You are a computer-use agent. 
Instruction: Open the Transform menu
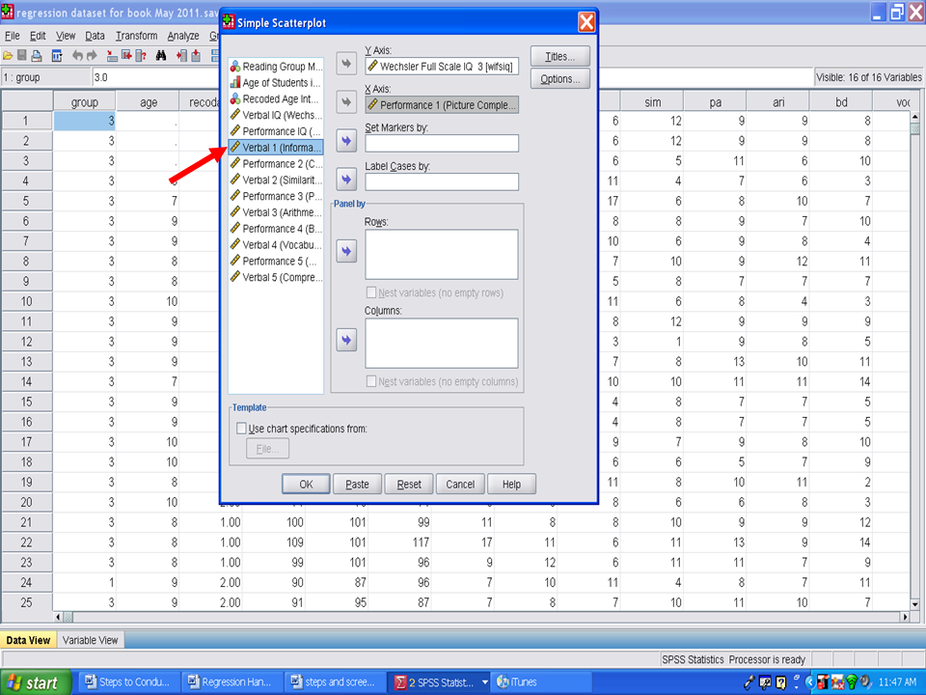pyautogui.click(x=136, y=36)
